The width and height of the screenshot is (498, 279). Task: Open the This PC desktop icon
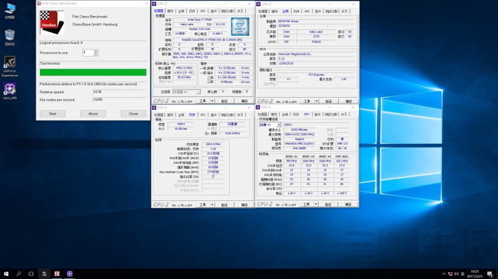[x=10, y=11]
